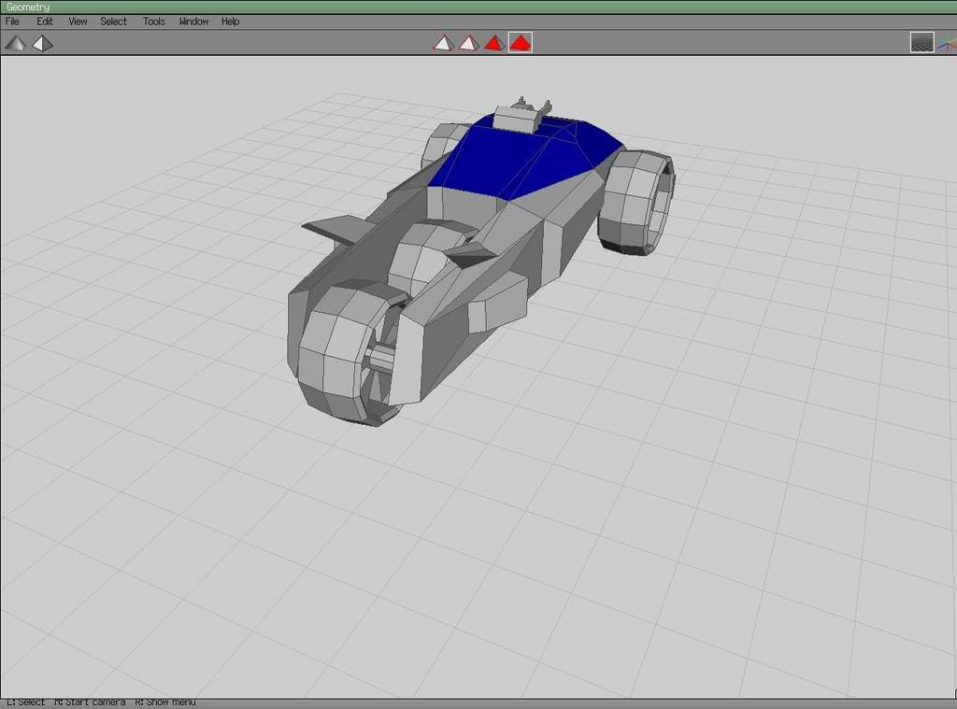Screen dimensions: 957x709
Task: Toggle the colored axes display icon
Action: click(948, 42)
